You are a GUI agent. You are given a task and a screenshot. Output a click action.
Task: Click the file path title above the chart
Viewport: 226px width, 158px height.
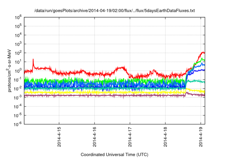[x=114, y=11]
